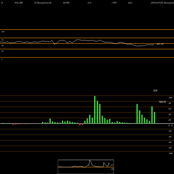Click the MR axis label 60
This screenshot has width=174, height=174.
tap(170, 109)
